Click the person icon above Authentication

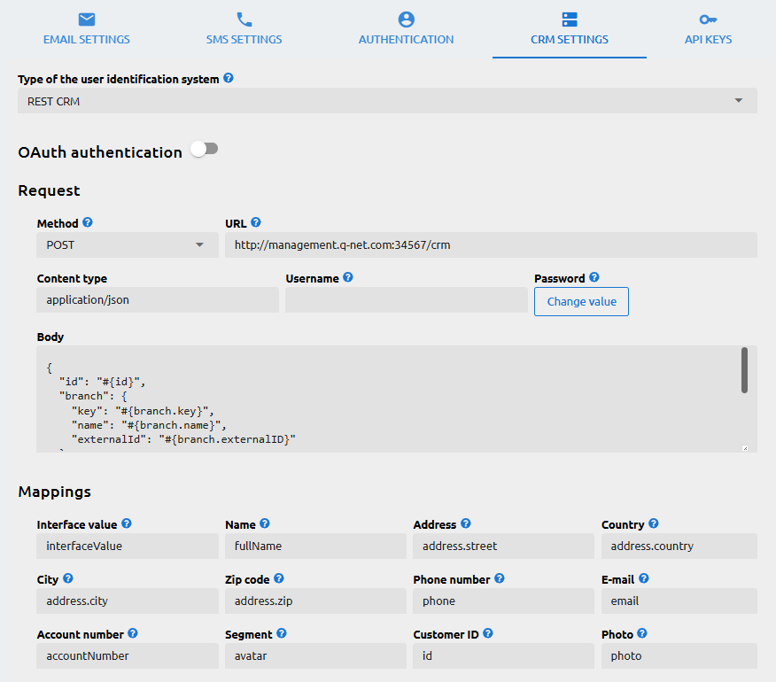coord(406,18)
